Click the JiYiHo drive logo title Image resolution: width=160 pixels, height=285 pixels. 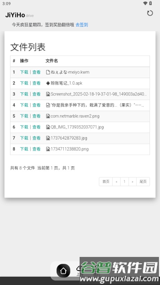[19, 15]
